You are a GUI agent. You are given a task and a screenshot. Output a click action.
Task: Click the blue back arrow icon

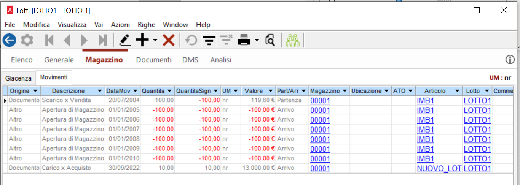pos(9,40)
